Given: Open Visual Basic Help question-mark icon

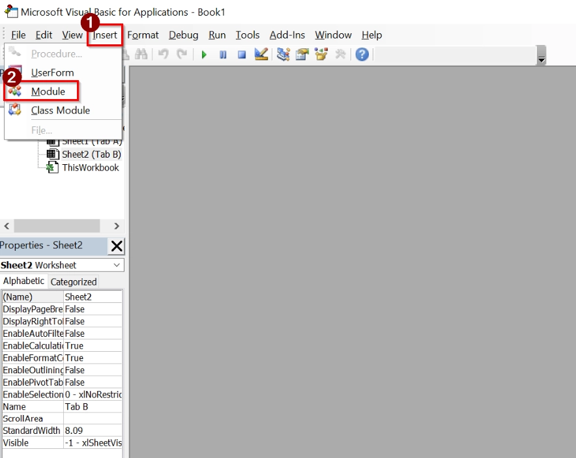Looking at the screenshot, I should click(362, 54).
